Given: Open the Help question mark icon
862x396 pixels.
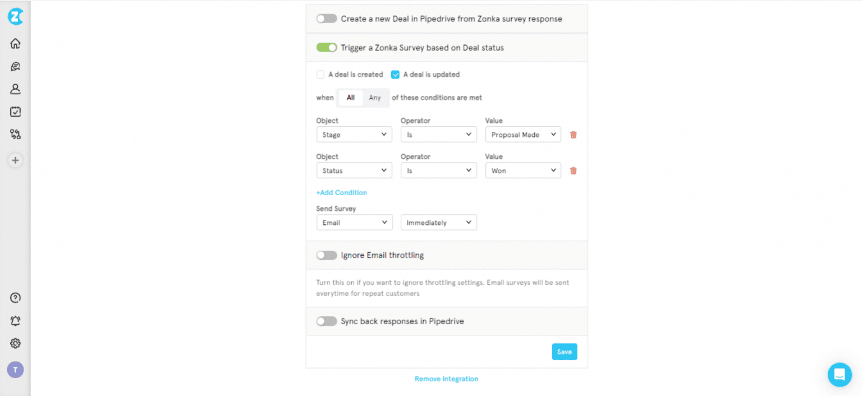Looking at the screenshot, I should point(15,298).
